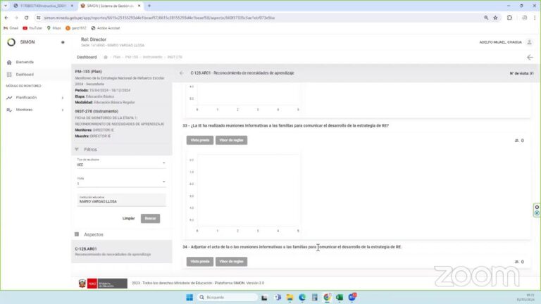The width and height of the screenshot is (541, 304).
Task: Open the user profile avatar icon
Action: 529,42
